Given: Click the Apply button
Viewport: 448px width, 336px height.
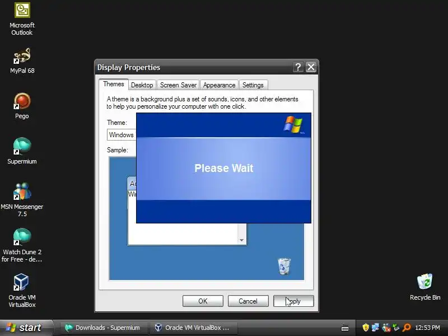Looking at the screenshot, I should point(293,301).
